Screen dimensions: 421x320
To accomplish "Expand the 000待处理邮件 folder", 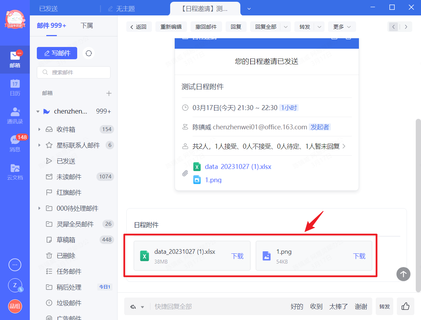I will (x=39, y=208).
